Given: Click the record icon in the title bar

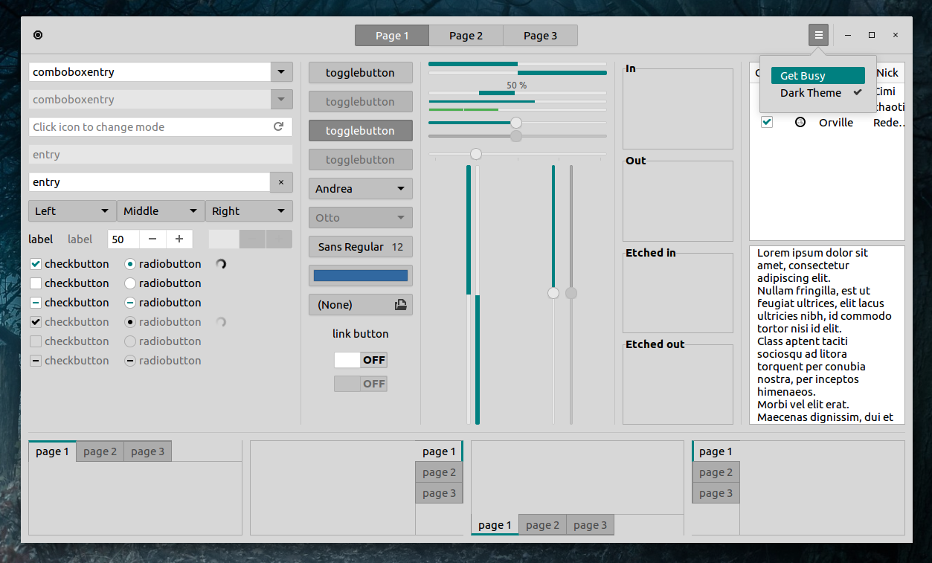Looking at the screenshot, I should coord(38,35).
